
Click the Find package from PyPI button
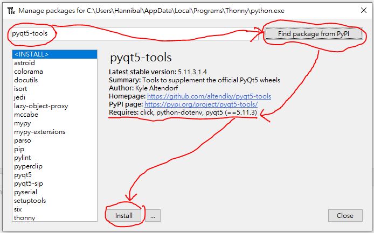(x=314, y=33)
